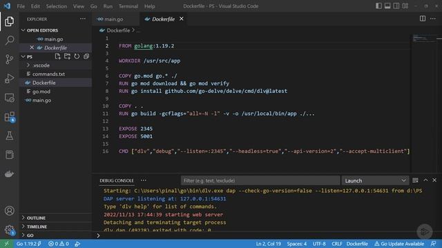The height and width of the screenshot is (248, 442).
Task: Show errors and warnings count
Action: (59, 243)
